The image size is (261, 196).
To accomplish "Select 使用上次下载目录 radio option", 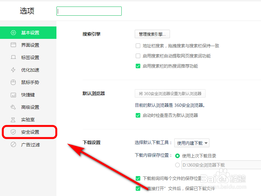I will 177,156.
